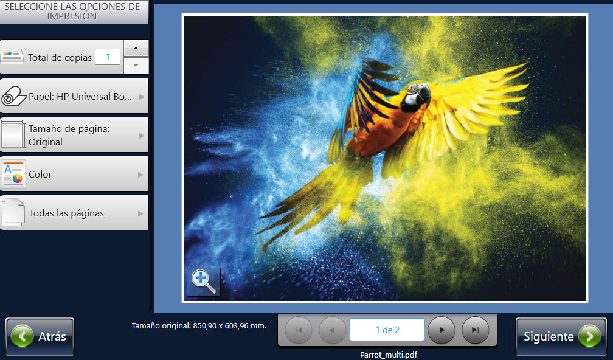Expand arrow on Todas las páginas row
Viewport: 613px width, 360px height.
point(140,213)
